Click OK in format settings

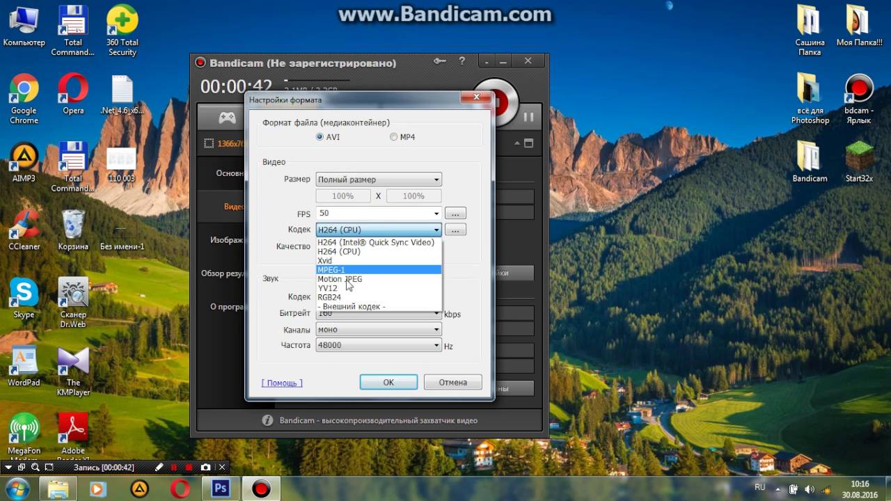388,382
